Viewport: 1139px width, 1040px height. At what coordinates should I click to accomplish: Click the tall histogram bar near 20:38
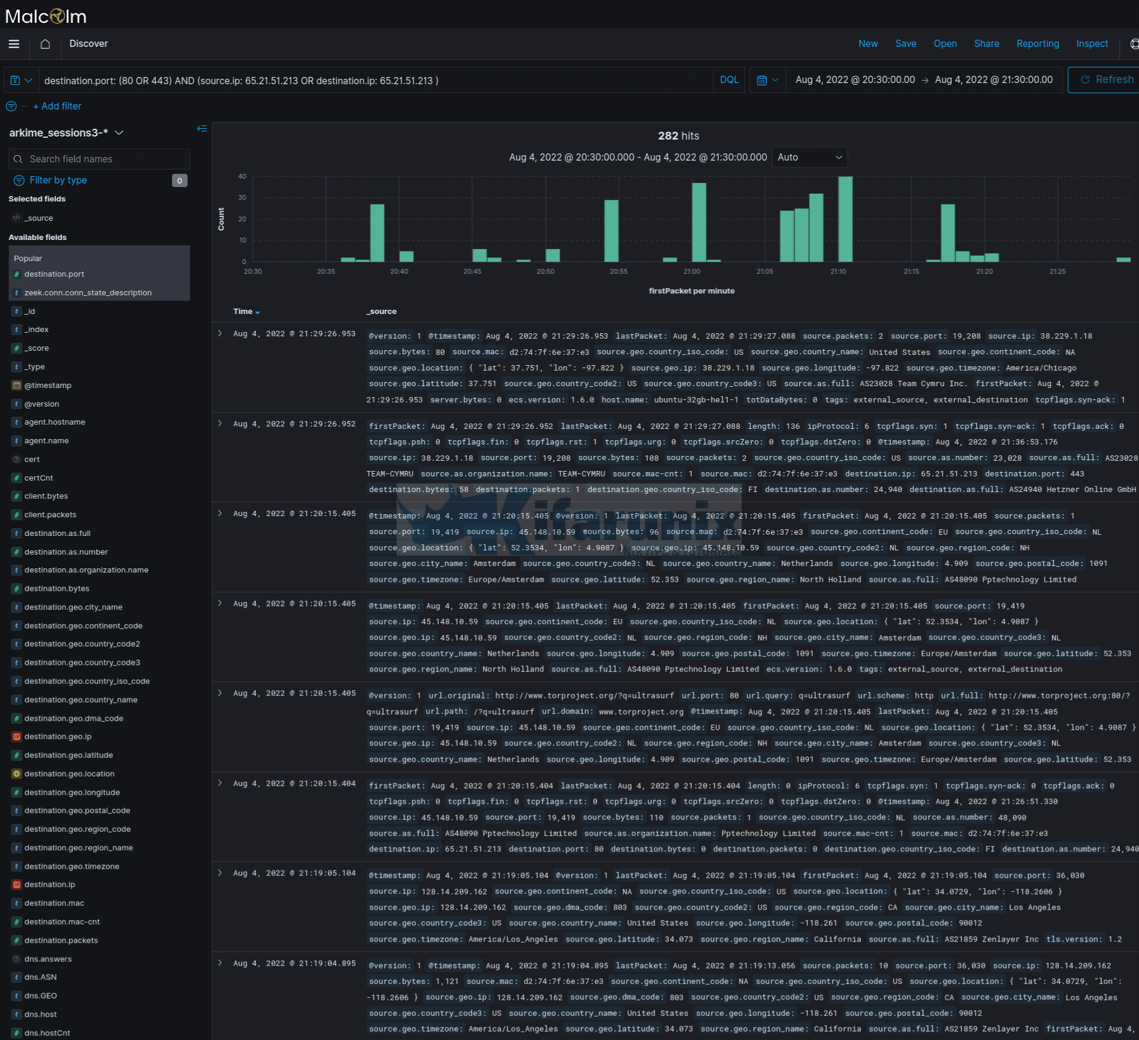[x=377, y=233]
